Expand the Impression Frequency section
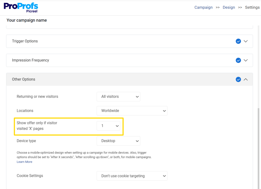This screenshot has height=189, width=261. (x=246, y=60)
